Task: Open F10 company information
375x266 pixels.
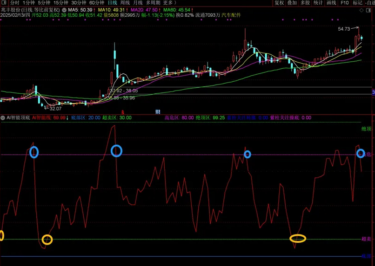Action: point(344,3)
